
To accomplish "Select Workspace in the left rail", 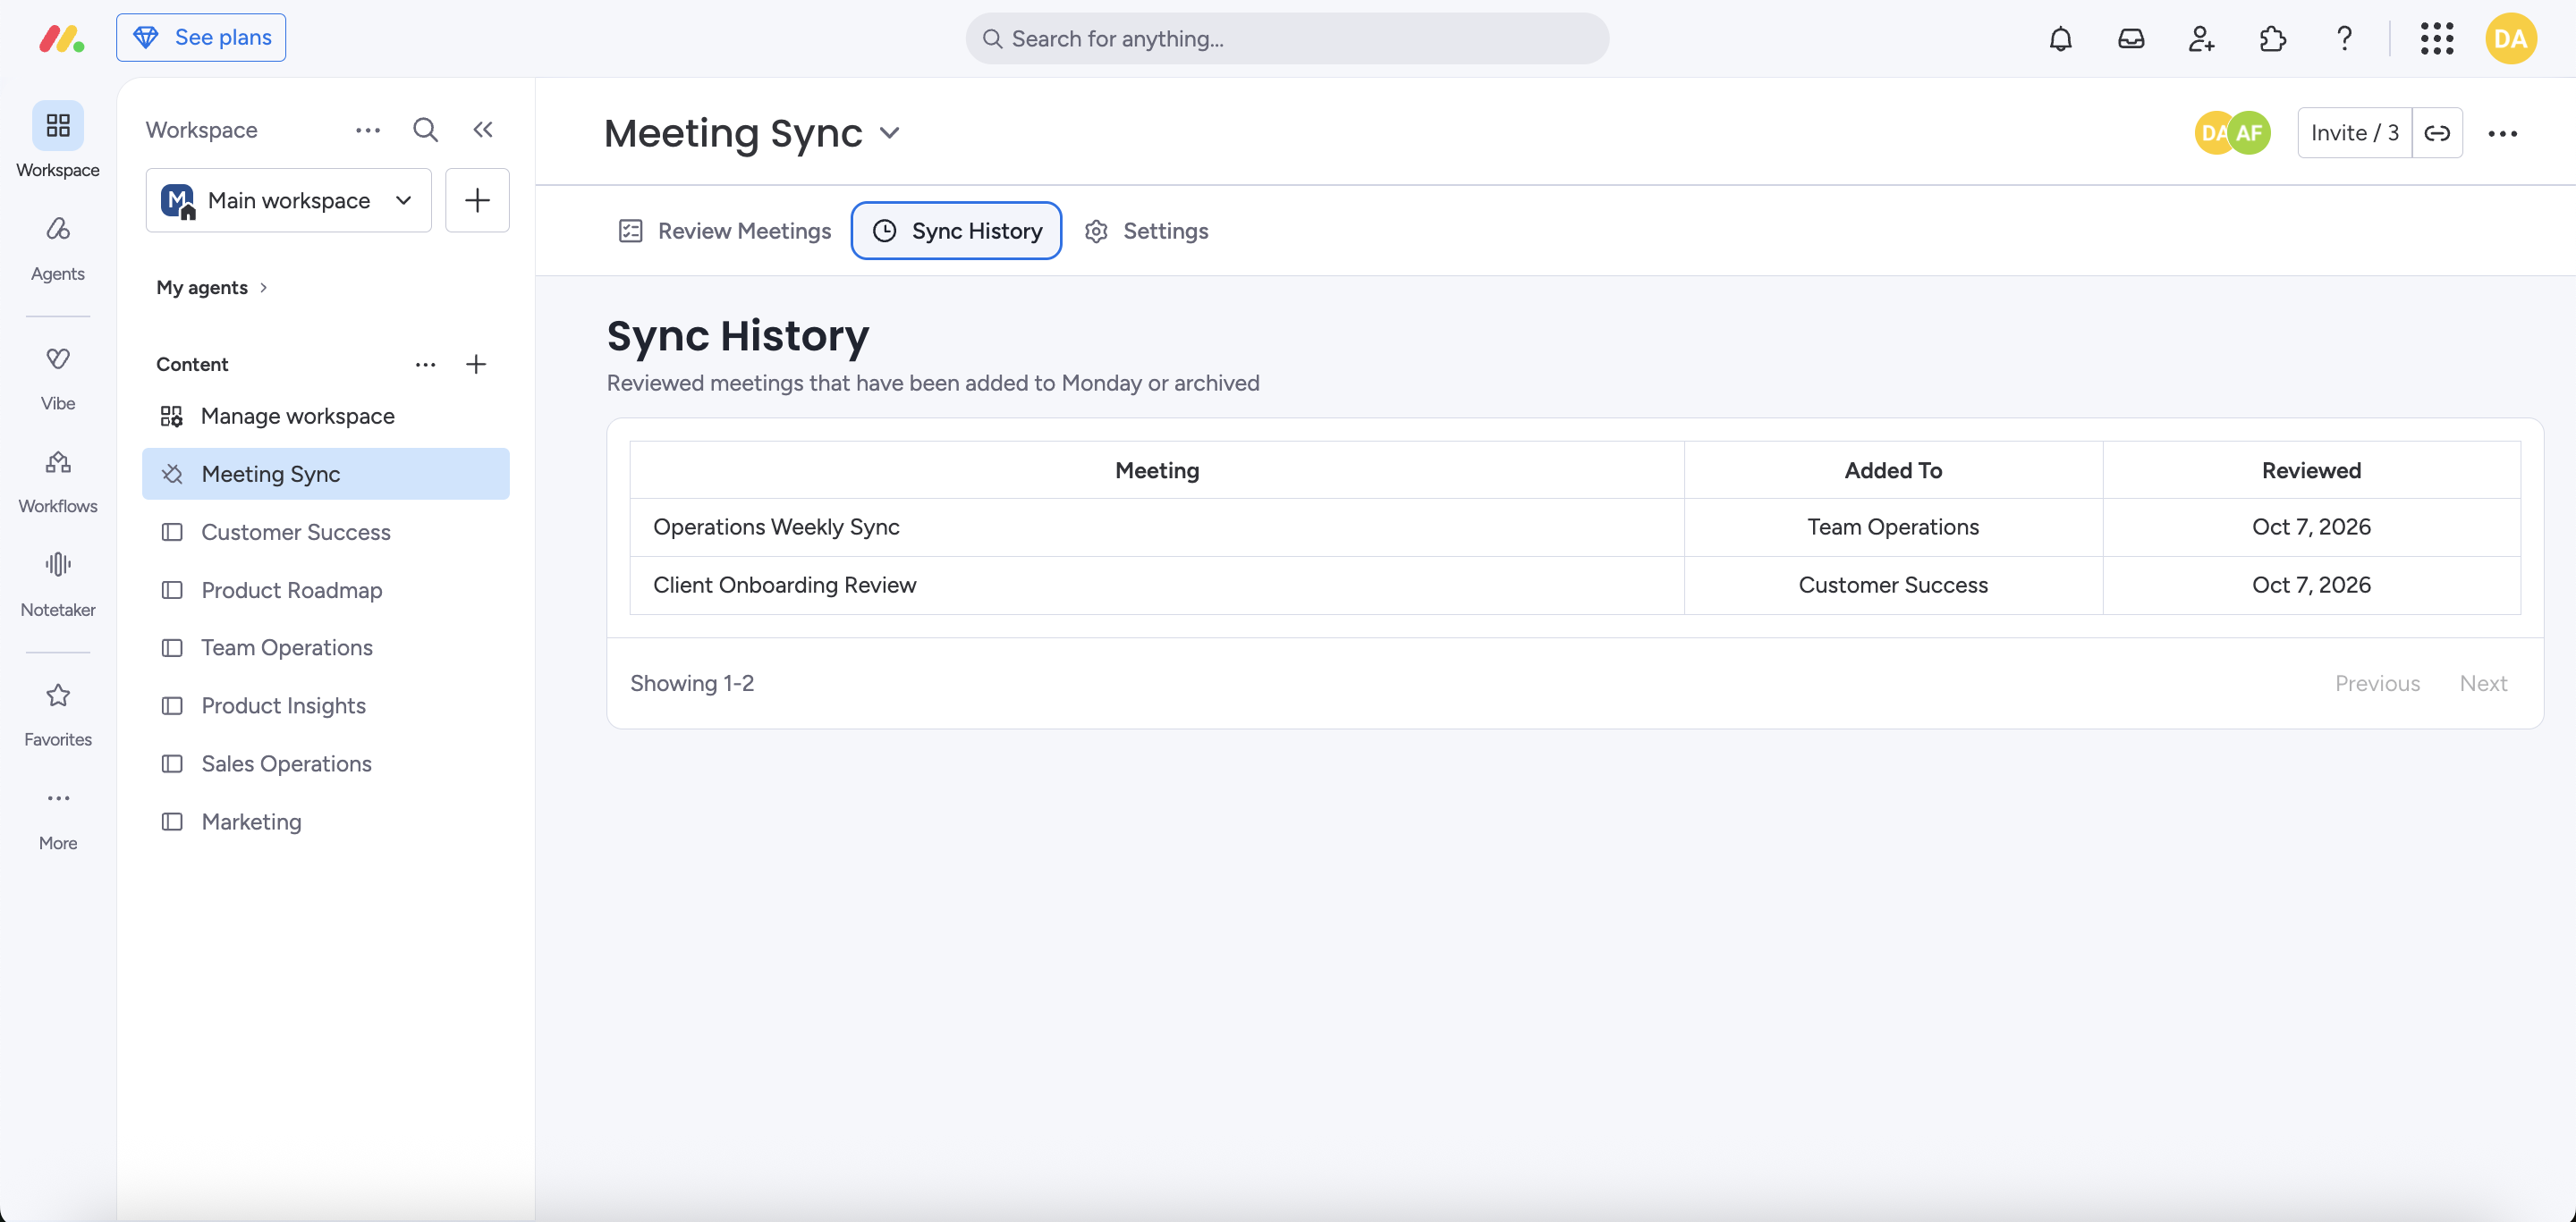I will (x=58, y=139).
